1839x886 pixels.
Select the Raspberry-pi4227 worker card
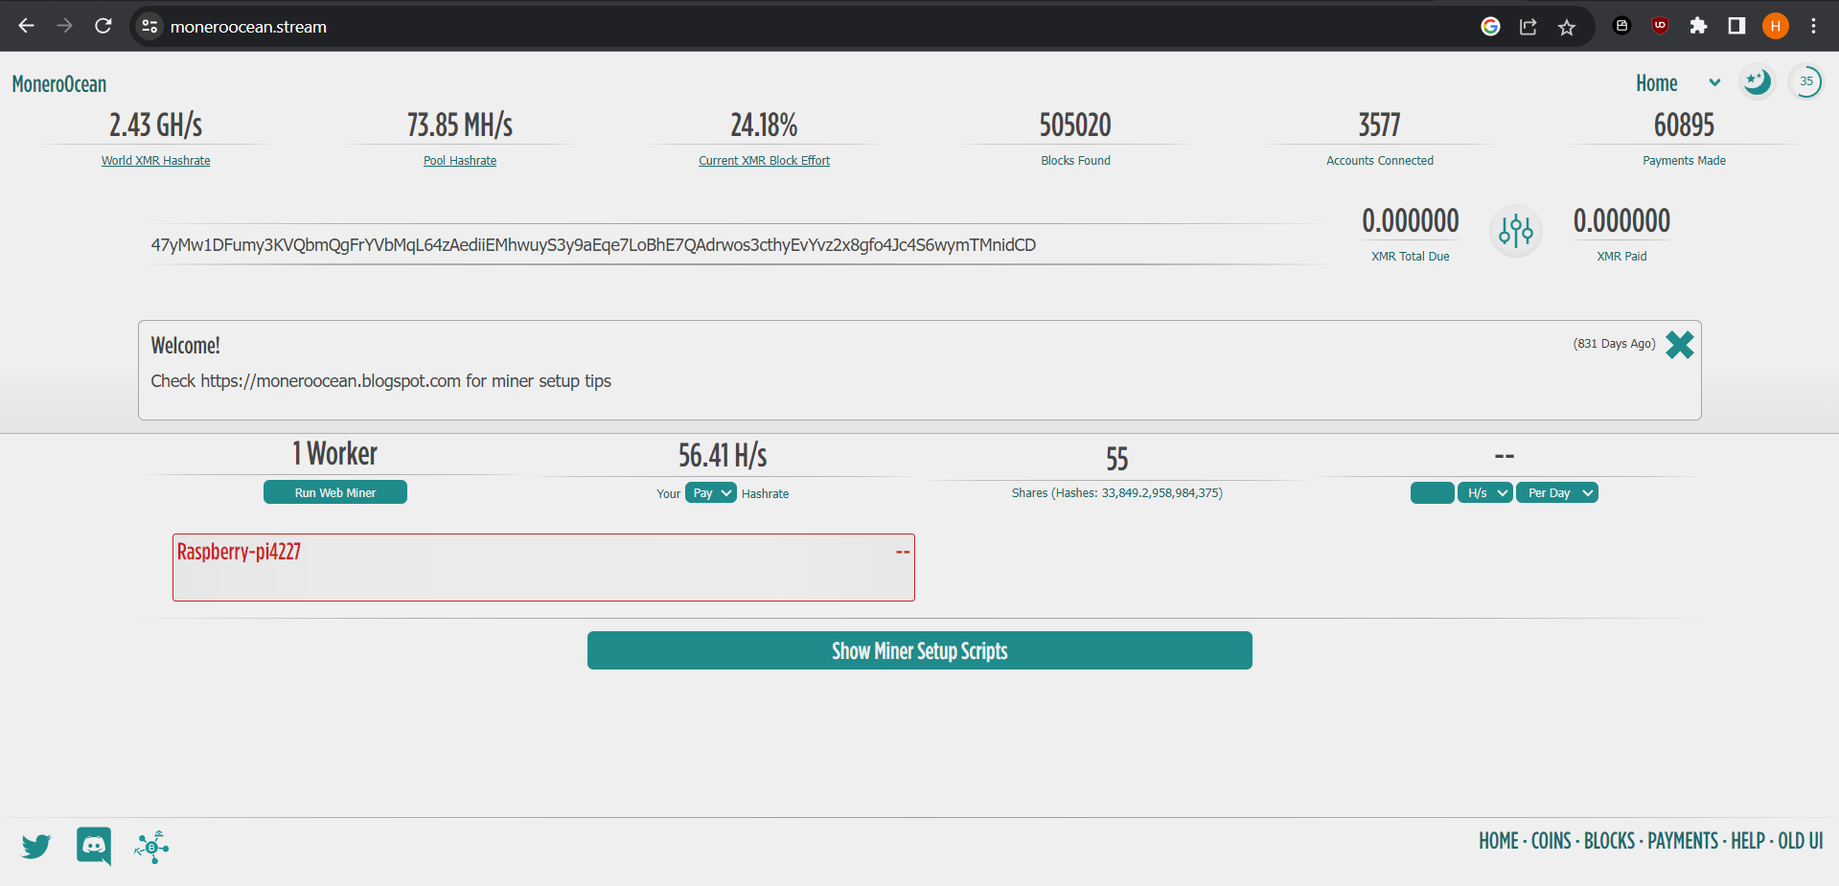coord(543,567)
